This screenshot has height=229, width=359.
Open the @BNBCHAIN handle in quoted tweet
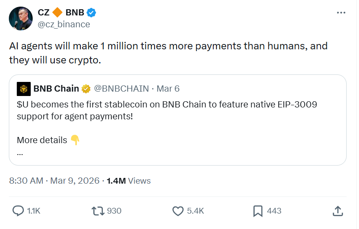[121, 89]
